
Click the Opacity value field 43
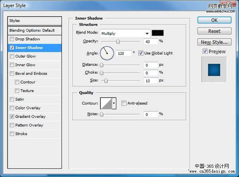pyautogui.click(x=151, y=41)
